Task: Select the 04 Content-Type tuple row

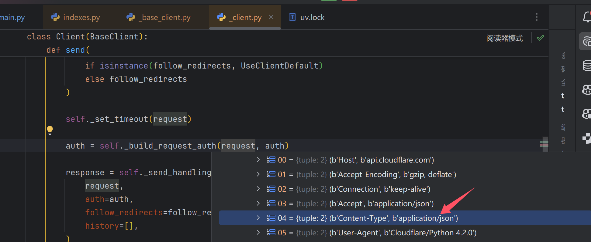Action: click(365, 218)
